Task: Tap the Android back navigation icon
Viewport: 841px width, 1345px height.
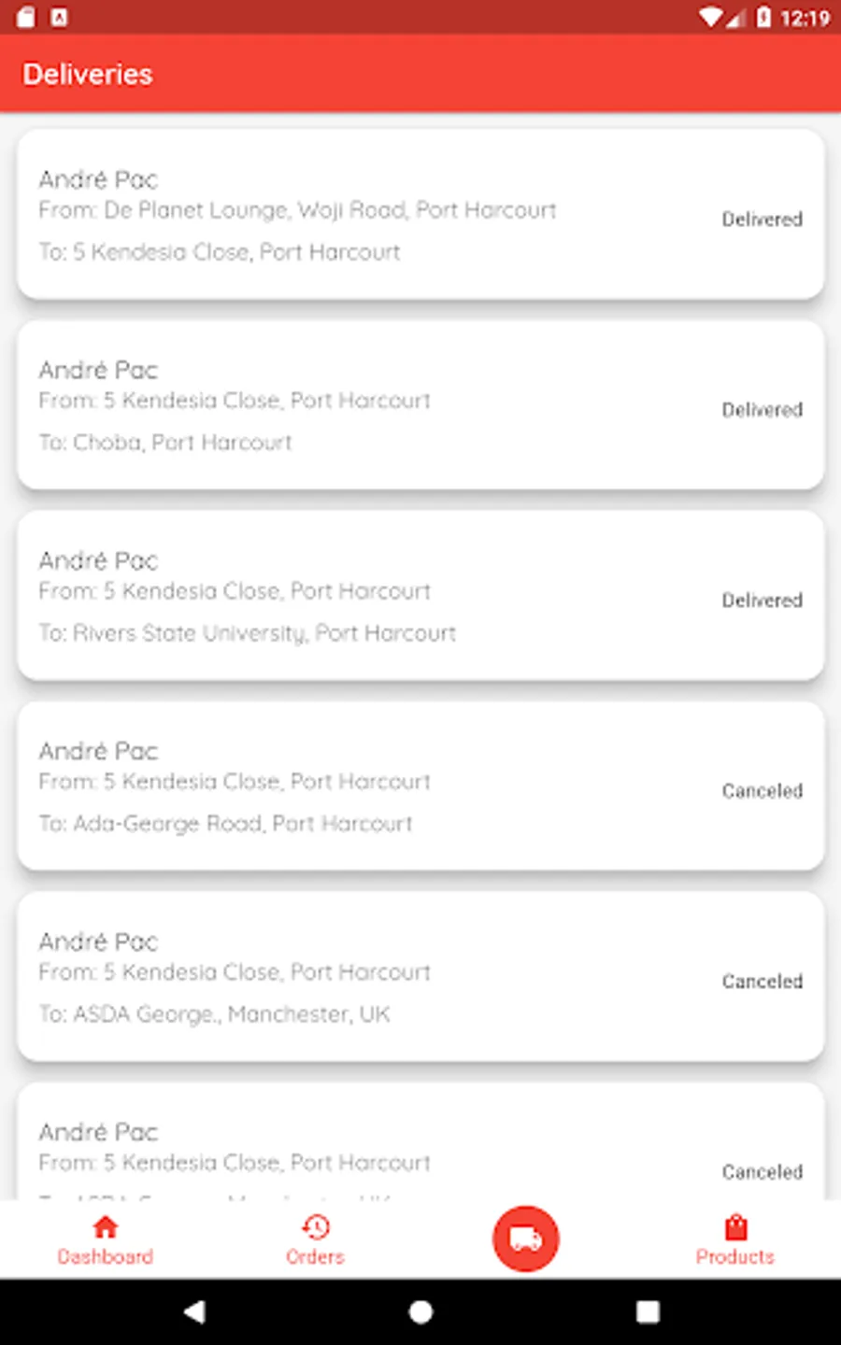Action: pos(194,1311)
